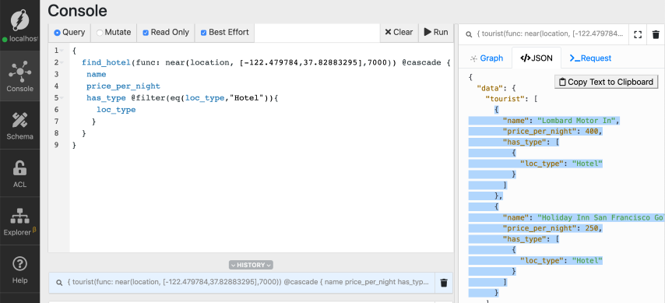Open the Help question-mark icon

(x=20, y=269)
